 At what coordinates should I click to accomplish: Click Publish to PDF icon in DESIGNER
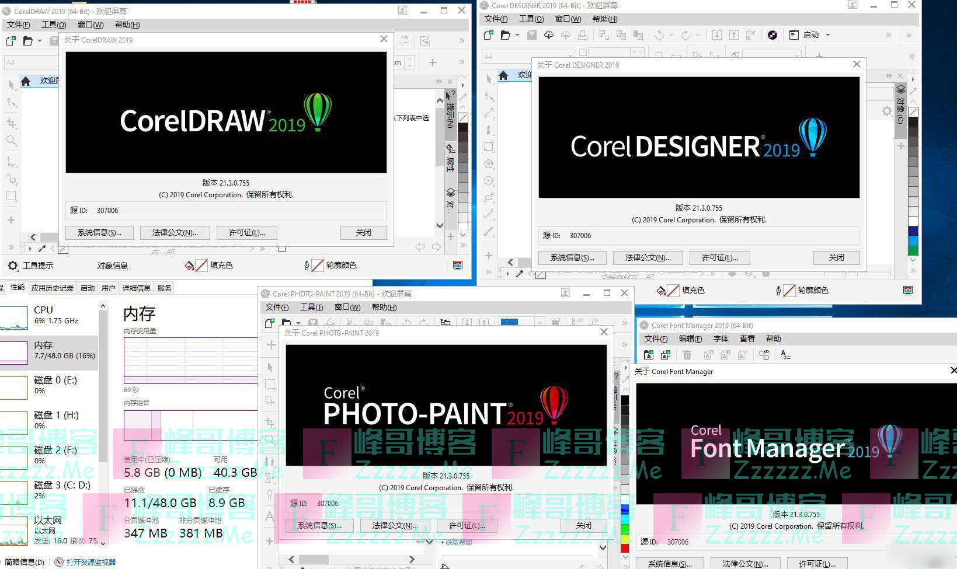[751, 35]
